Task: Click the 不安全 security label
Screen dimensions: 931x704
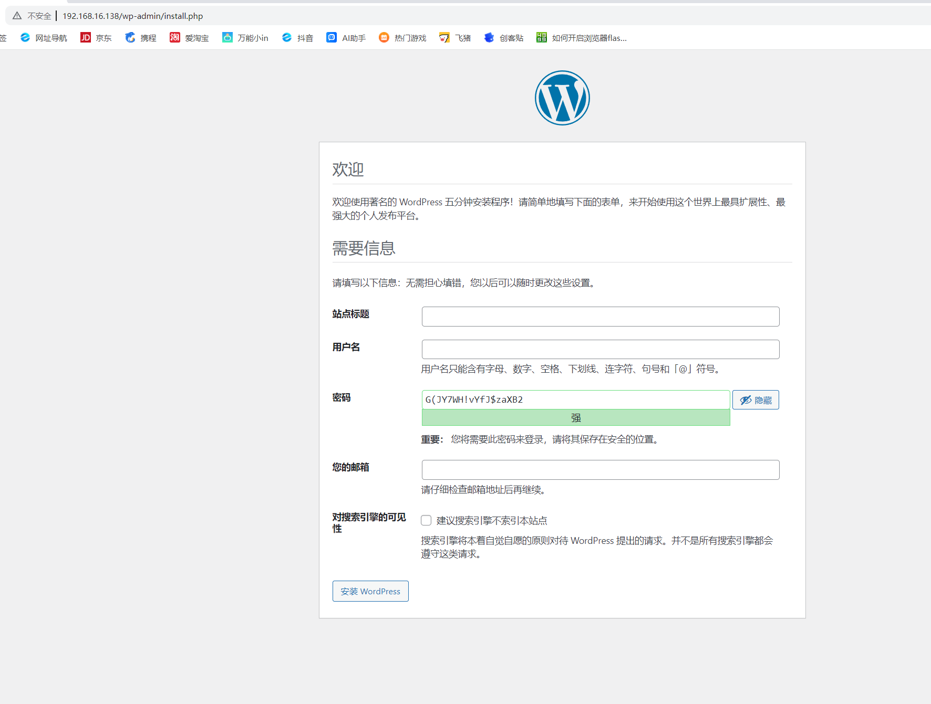Action: (x=39, y=16)
